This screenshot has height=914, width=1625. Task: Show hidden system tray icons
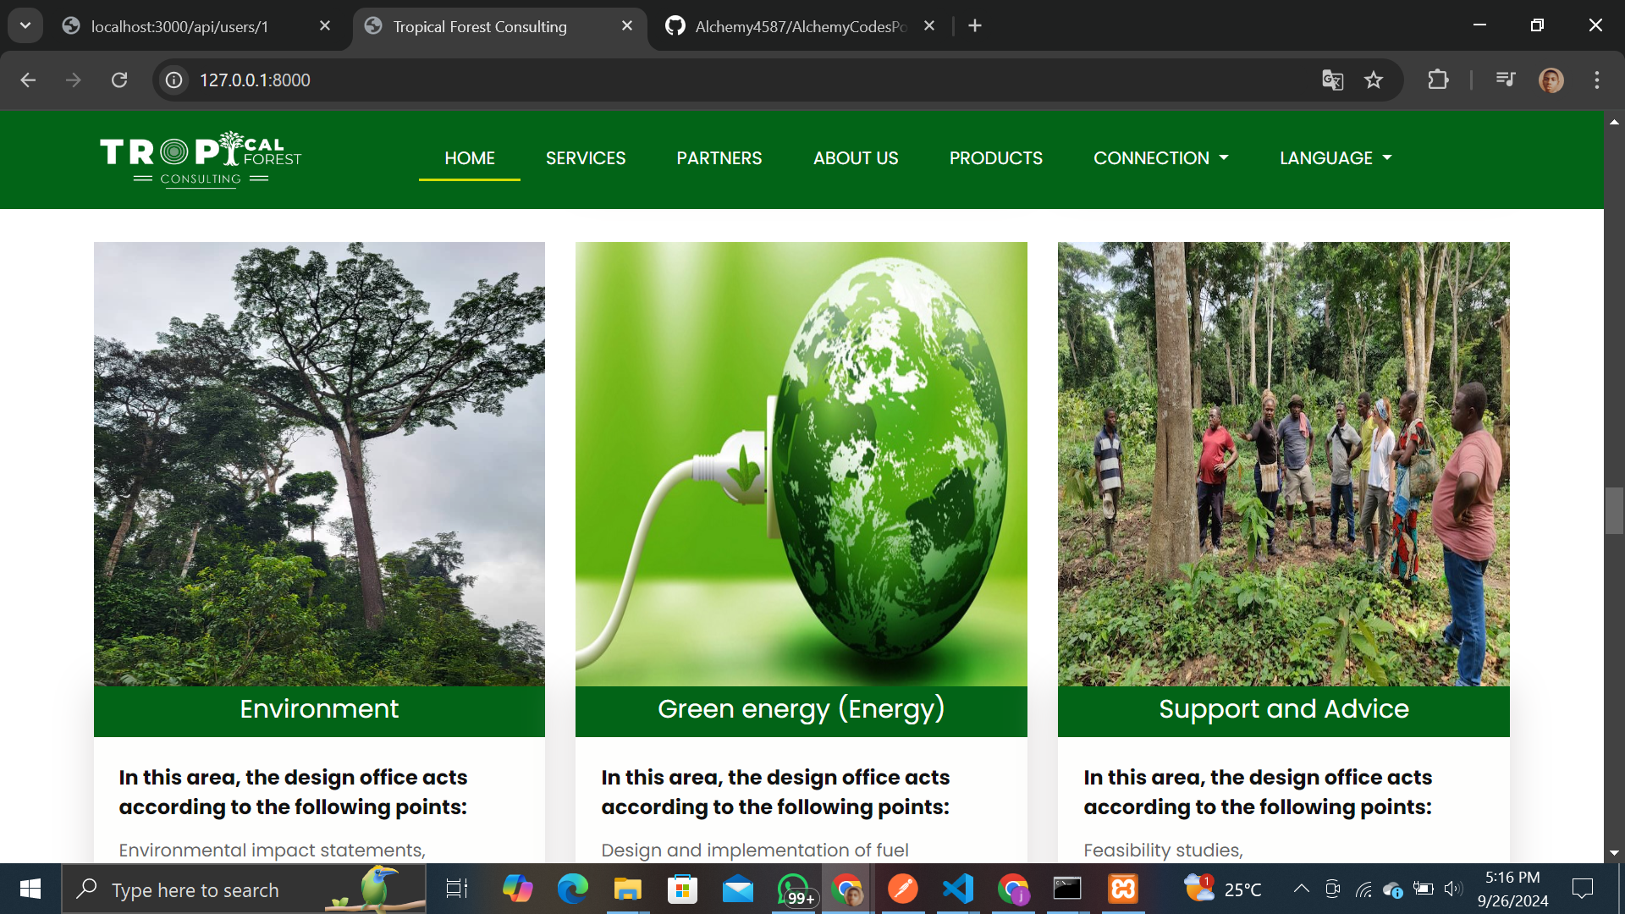pyautogui.click(x=1301, y=889)
